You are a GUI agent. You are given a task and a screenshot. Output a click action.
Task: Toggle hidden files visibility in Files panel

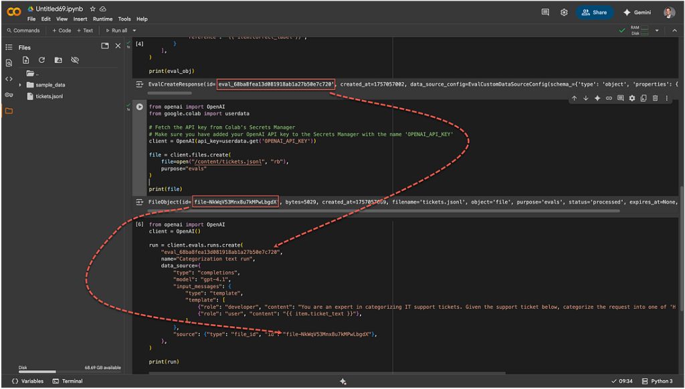point(75,60)
